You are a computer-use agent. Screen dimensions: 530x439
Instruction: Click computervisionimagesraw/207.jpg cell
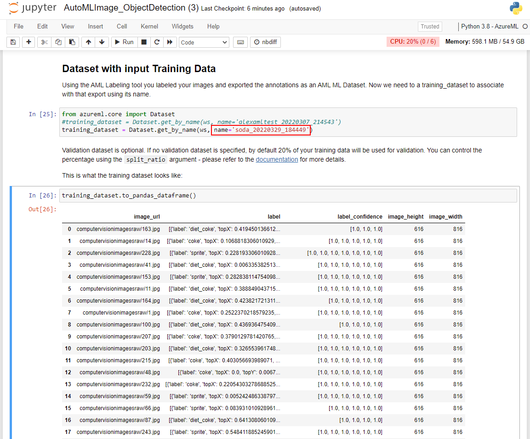click(118, 336)
